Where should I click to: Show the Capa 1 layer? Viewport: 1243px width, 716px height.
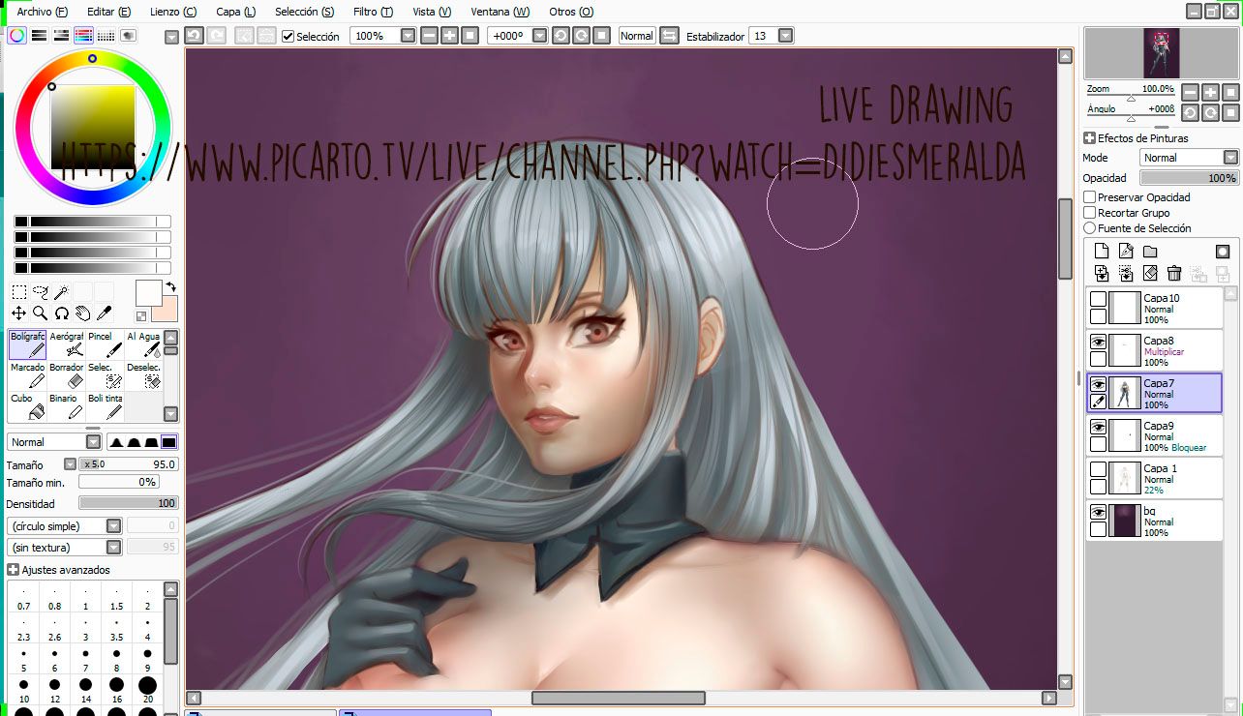[1098, 469]
